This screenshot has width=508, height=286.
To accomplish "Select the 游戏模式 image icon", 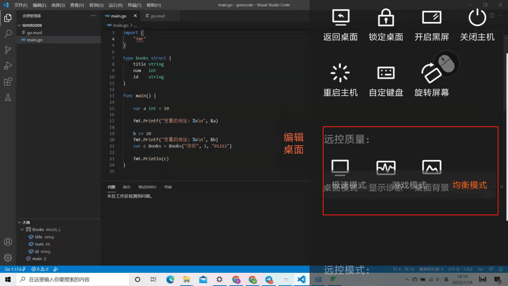I will pyautogui.click(x=431, y=167).
